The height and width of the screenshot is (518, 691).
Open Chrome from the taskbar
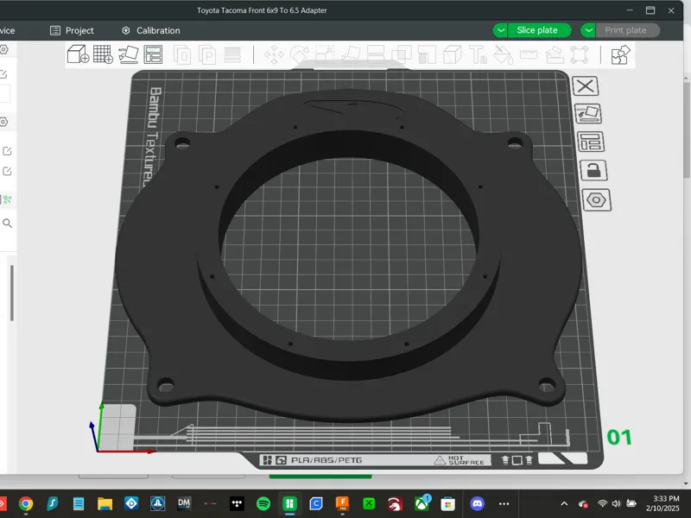26,503
